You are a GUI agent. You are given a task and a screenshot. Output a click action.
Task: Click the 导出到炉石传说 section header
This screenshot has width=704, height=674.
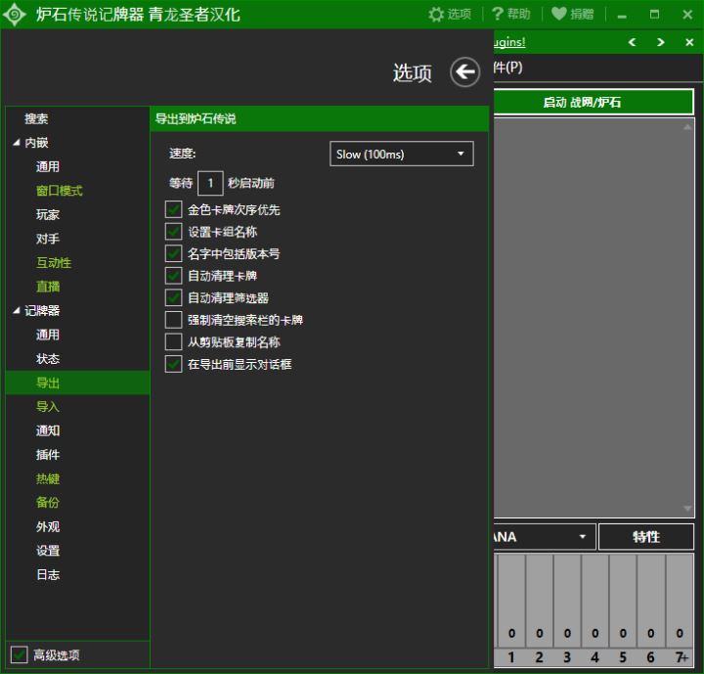click(319, 119)
